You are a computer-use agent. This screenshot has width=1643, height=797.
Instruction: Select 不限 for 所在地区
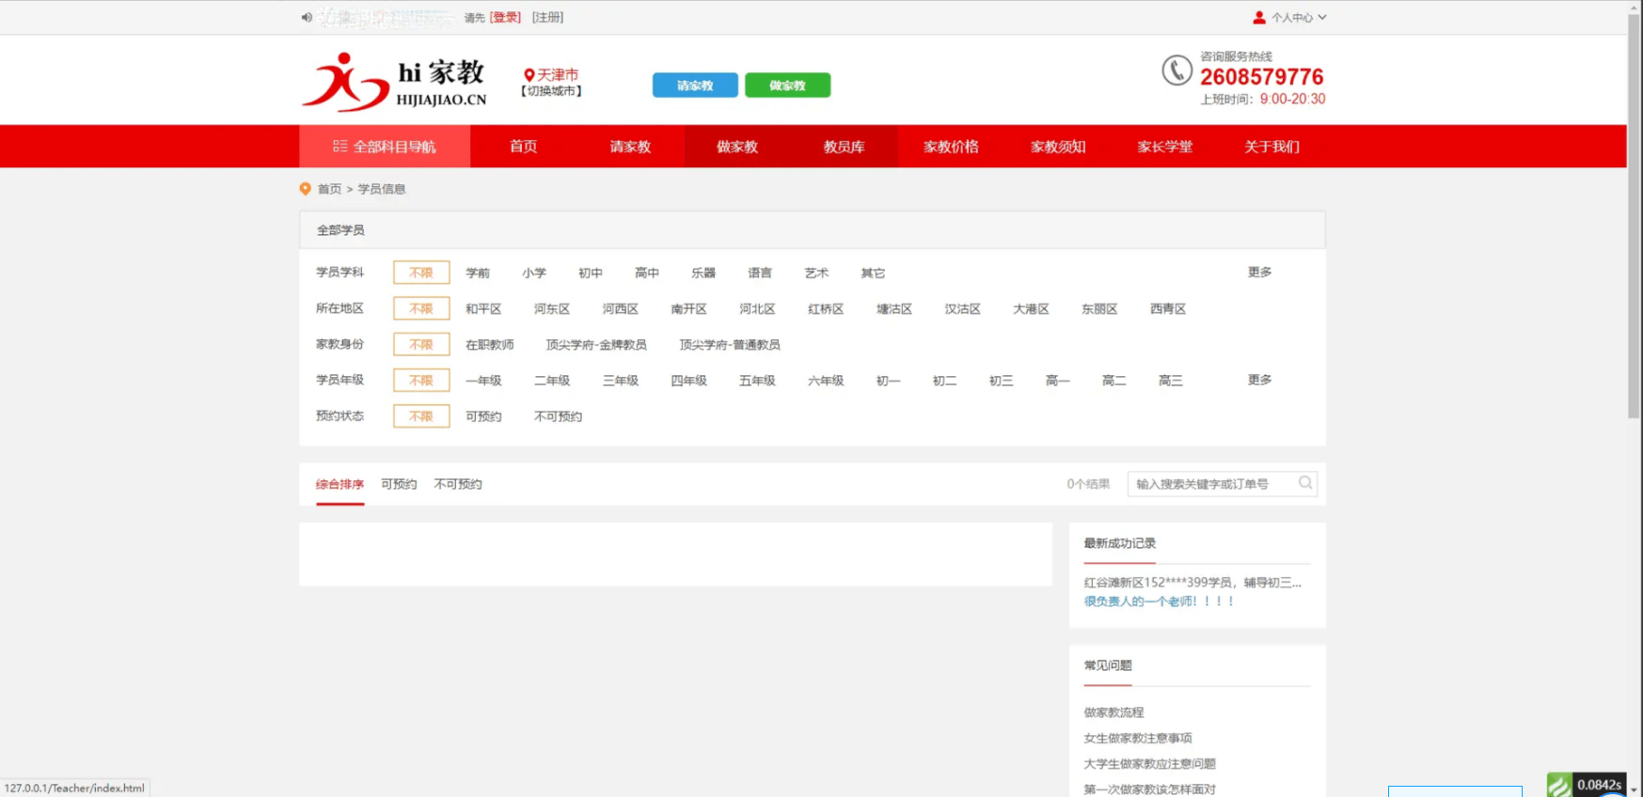pyautogui.click(x=421, y=308)
